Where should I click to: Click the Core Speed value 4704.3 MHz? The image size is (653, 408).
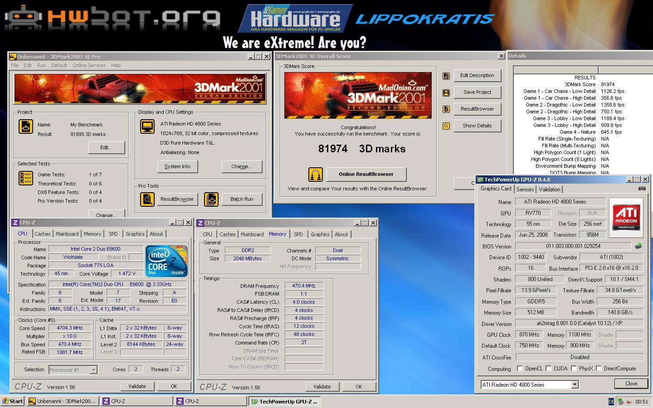point(70,328)
